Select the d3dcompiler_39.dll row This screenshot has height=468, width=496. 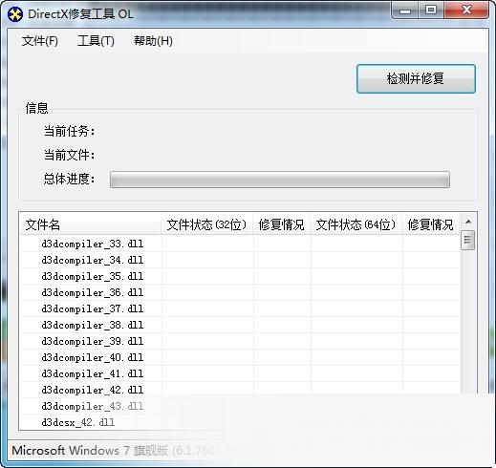(x=240, y=341)
